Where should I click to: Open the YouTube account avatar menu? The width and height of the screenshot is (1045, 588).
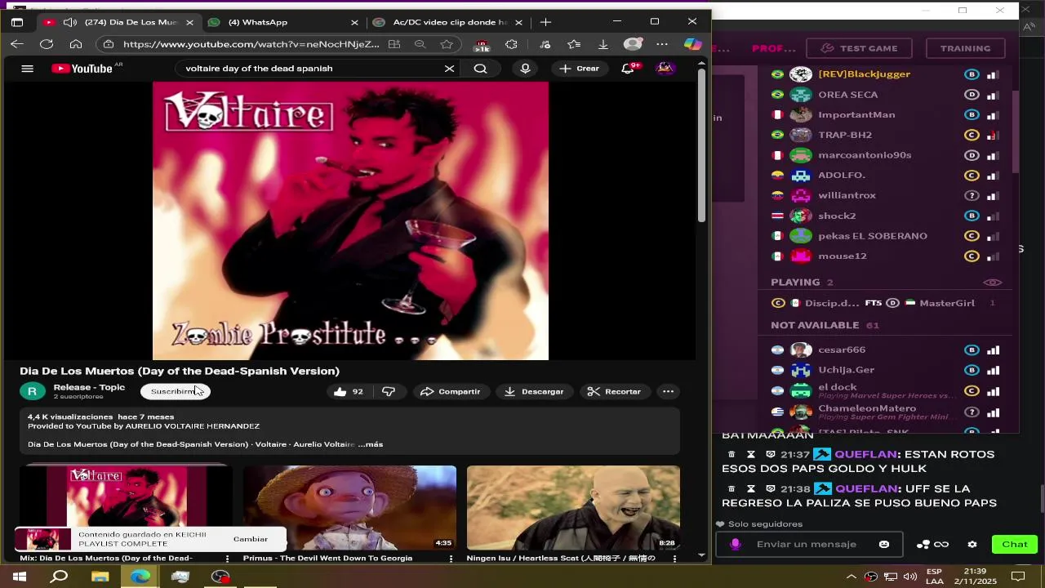tap(665, 69)
